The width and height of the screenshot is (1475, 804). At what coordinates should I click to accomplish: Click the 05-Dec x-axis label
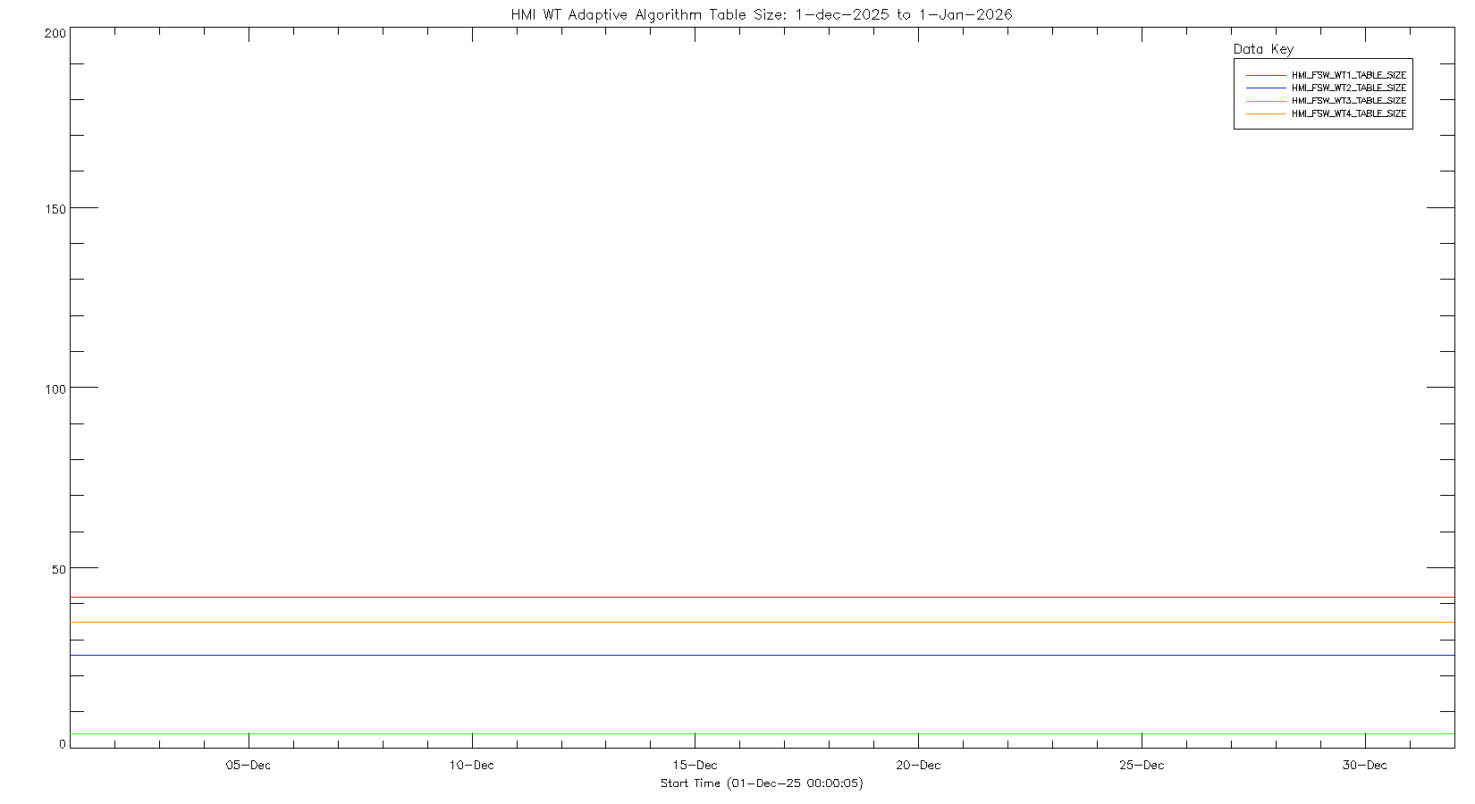[249, 766]
